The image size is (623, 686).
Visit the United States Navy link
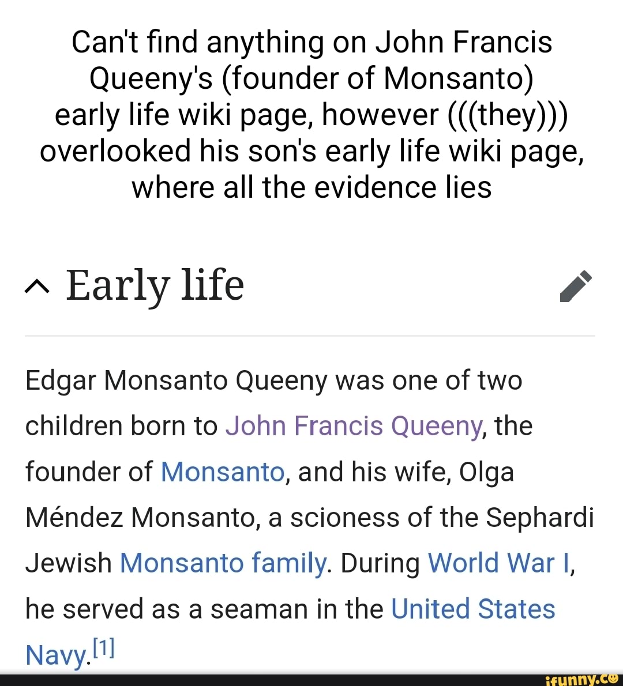[474, 609]
